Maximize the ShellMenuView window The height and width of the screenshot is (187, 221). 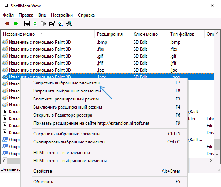(x=195, y=5)
